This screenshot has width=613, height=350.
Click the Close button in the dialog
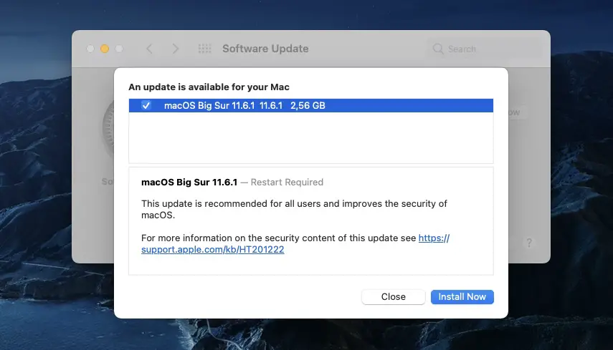coord(394,297)
